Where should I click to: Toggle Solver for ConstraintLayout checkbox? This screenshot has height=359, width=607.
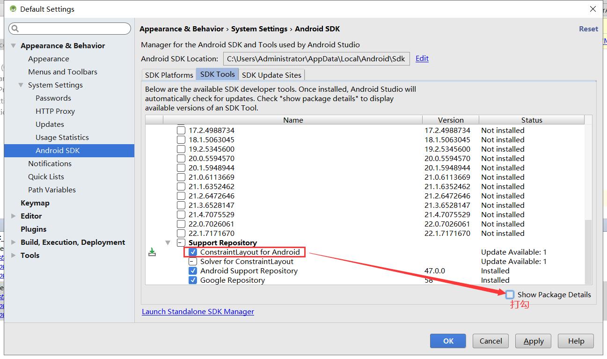tap(193, 262)
